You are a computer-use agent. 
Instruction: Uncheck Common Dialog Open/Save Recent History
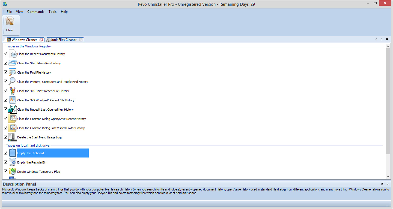click(5, 119)
